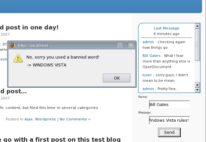Focus the Message text field

tap(169, 120)
